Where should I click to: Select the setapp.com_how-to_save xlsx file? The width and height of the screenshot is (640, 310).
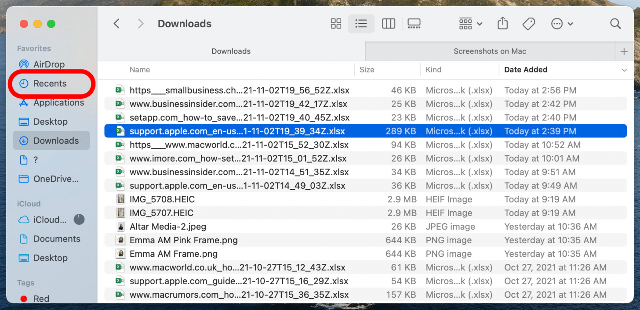point(366,118)
